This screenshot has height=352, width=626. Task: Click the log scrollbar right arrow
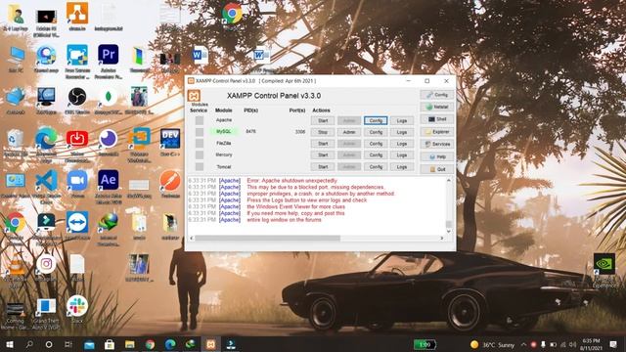pos(442,239)
